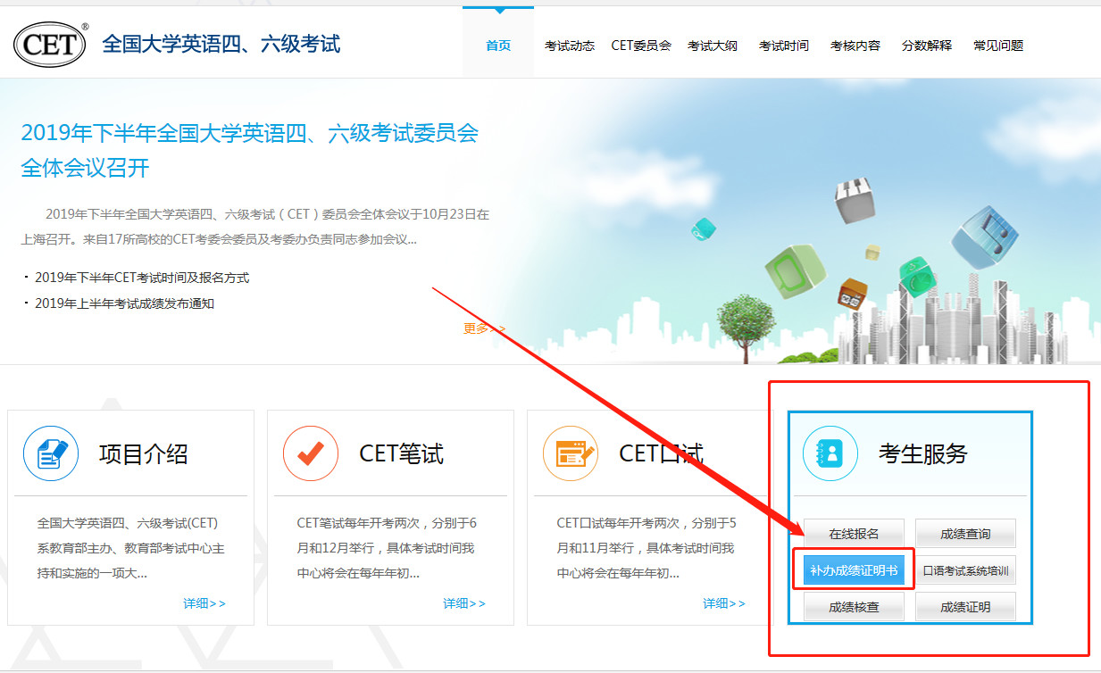Open 详细>> link under 项目介绍
Screen dimensions: 1101x673
click(x=204, y=603)
